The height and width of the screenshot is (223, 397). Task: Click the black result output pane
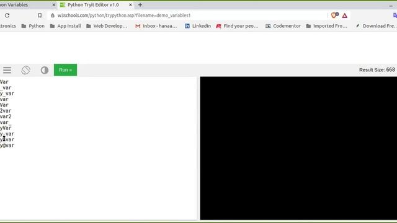(x=298, y=148)
